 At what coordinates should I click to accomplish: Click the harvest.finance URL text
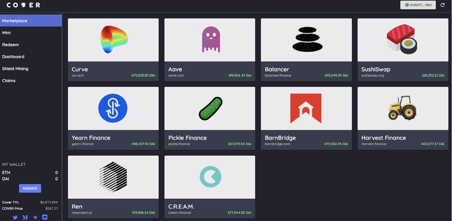(374, 144)
